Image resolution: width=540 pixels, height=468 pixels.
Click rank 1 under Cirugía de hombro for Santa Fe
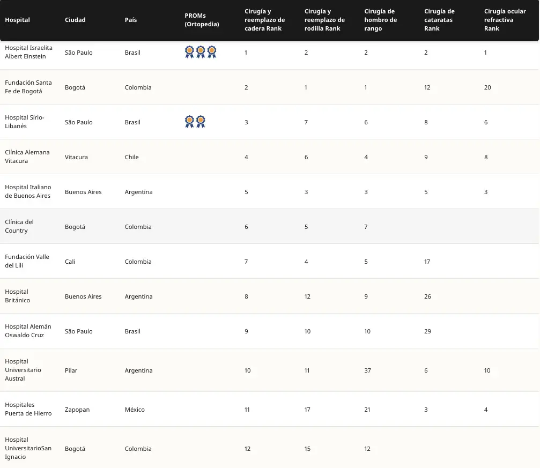(366, 87)
